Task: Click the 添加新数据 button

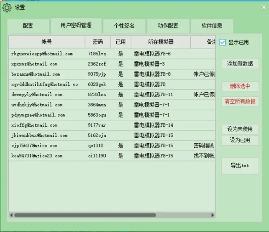Action: click(x=240, y=63)
